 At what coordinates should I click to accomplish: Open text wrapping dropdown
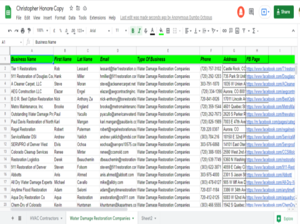coord(206,31)
